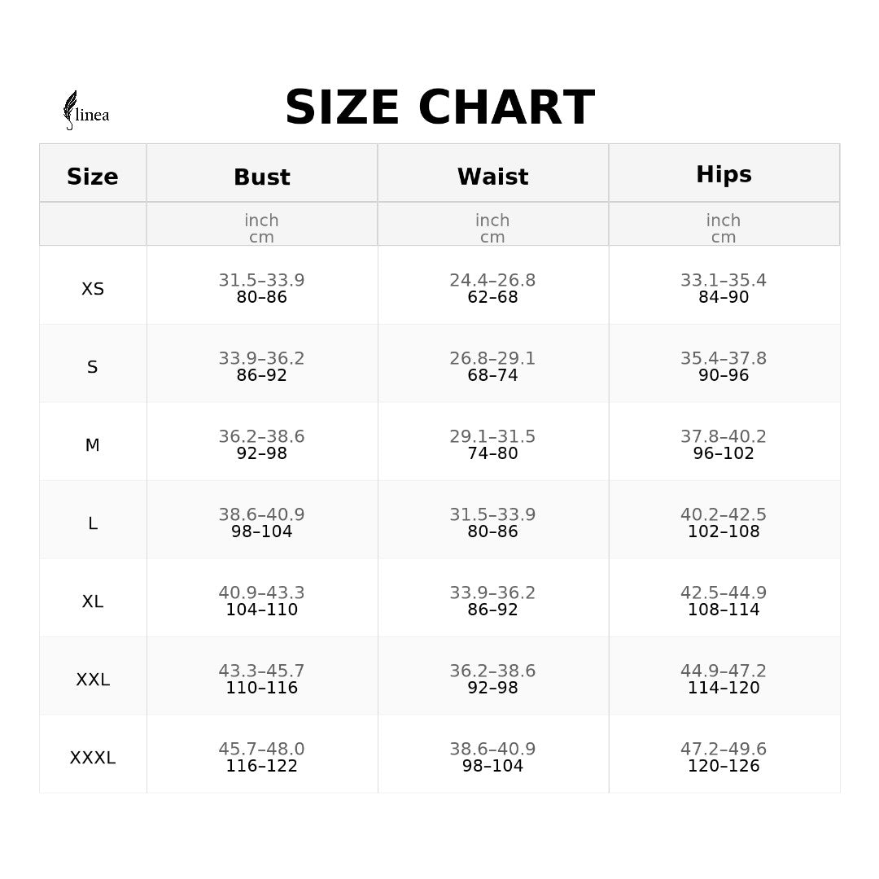Select the S size row label
Image resolution: width=879 pixels, height=879 pixels.
(93, 367)
